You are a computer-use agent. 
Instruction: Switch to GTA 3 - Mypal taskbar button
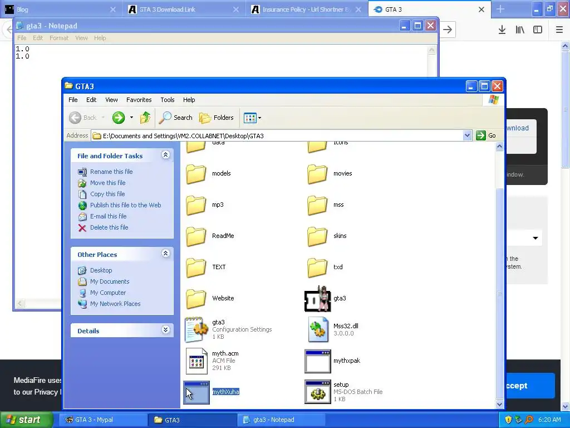pos(103,420)
